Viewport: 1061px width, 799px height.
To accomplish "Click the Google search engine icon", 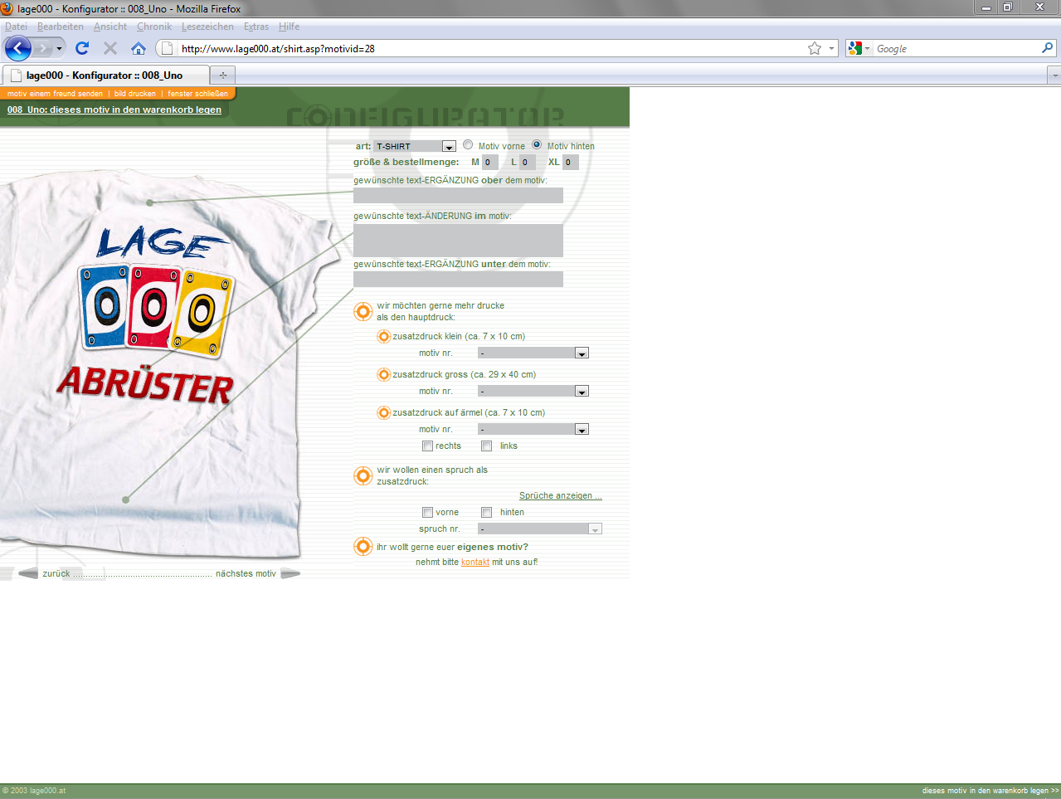I will point(855,48).
